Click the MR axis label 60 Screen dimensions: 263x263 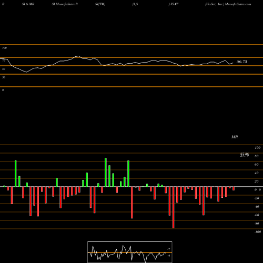pyautogui.click(x=257, y=165)
